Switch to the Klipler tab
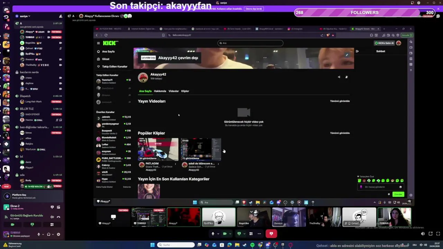 coord(185,91)
